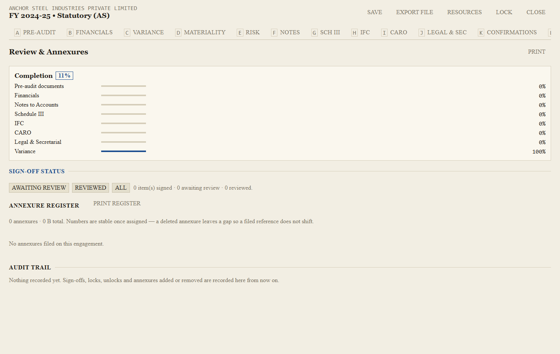
Task: Open the Resources link
Action: click(464, 12)
